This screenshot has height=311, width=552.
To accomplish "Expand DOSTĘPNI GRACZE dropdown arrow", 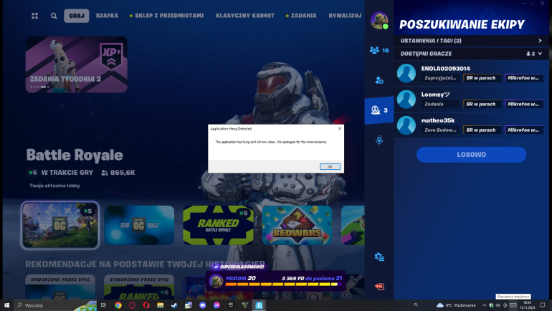I will pyautogui.click(x=540, y=54).
